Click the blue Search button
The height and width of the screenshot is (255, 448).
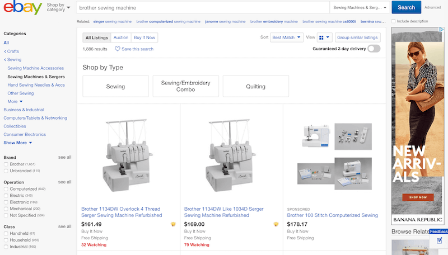pos(407,7)
